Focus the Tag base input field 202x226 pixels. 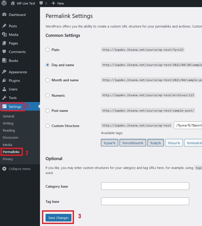[x=145, y=201]
